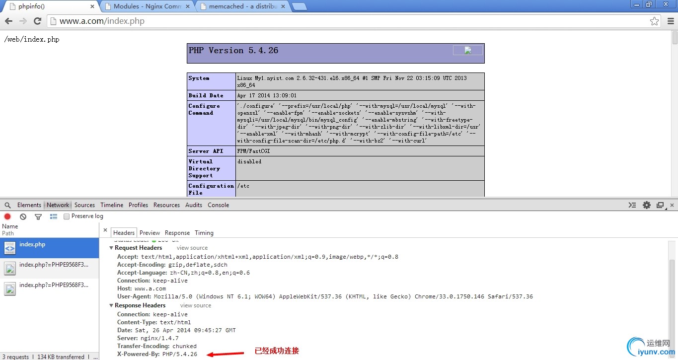Image resolution: width=678 pixels, height=360 pixels.
Task: Click the X-Powered-By: PHP/5.4.26 line
Action: coord(157,354)
